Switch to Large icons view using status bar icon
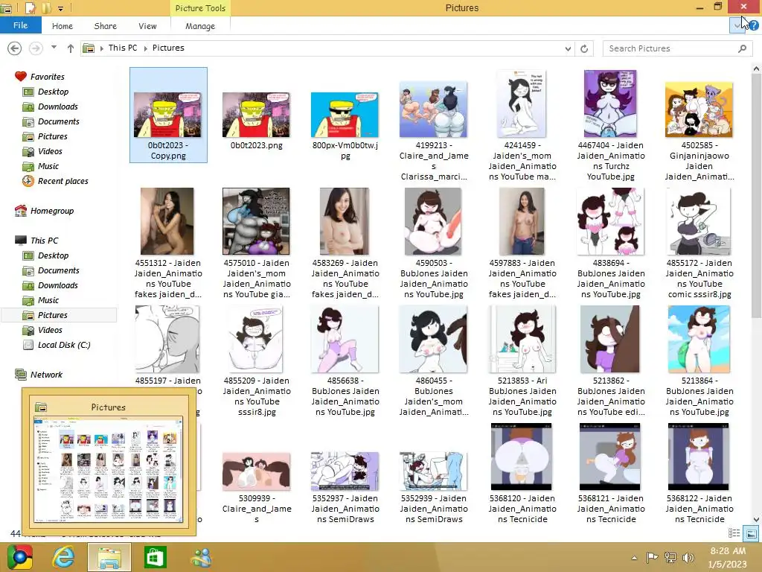 point(751,533)
